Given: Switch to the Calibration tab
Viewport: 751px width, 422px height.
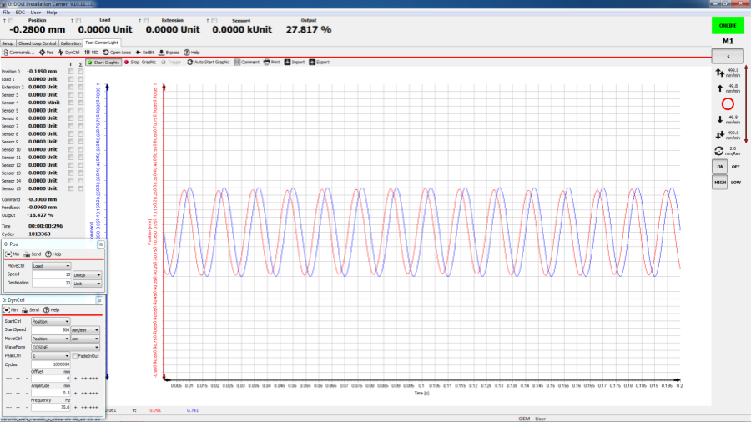Looking at the screenshot, I should coord(70,43).
